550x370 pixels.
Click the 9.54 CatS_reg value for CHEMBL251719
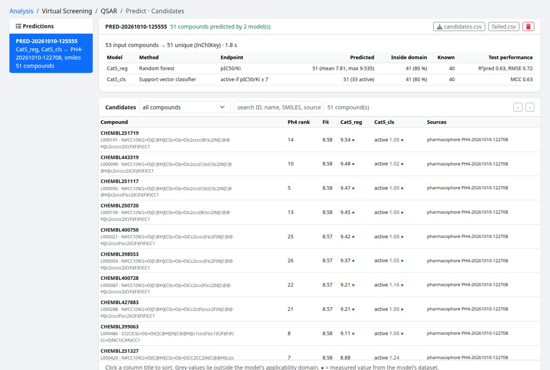point(346,139)
